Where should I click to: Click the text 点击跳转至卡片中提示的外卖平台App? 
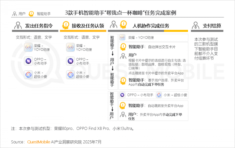point(156,73)
